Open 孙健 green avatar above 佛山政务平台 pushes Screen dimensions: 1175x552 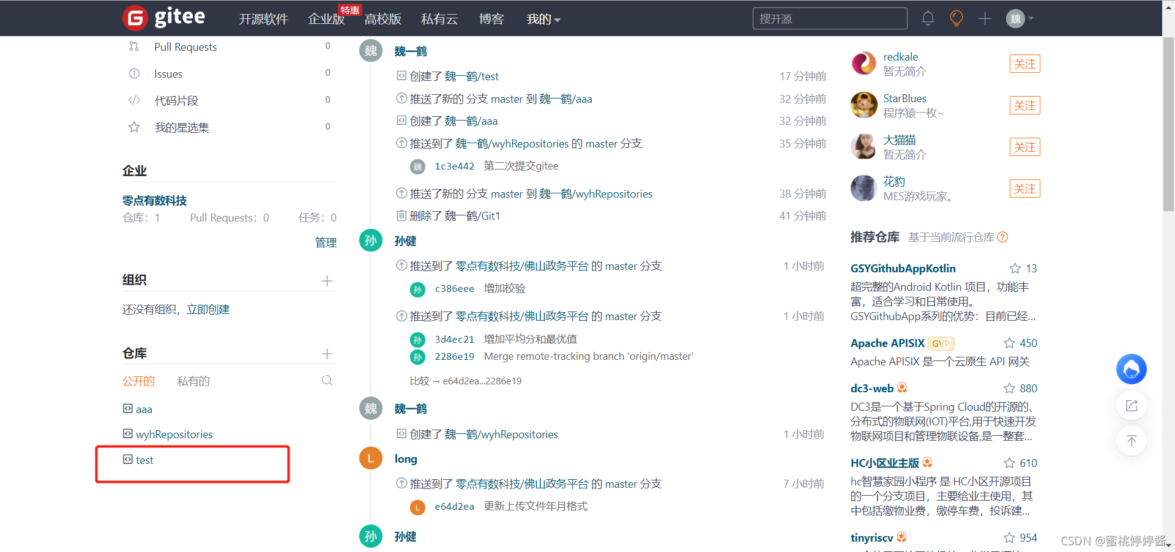click(371, 241)
